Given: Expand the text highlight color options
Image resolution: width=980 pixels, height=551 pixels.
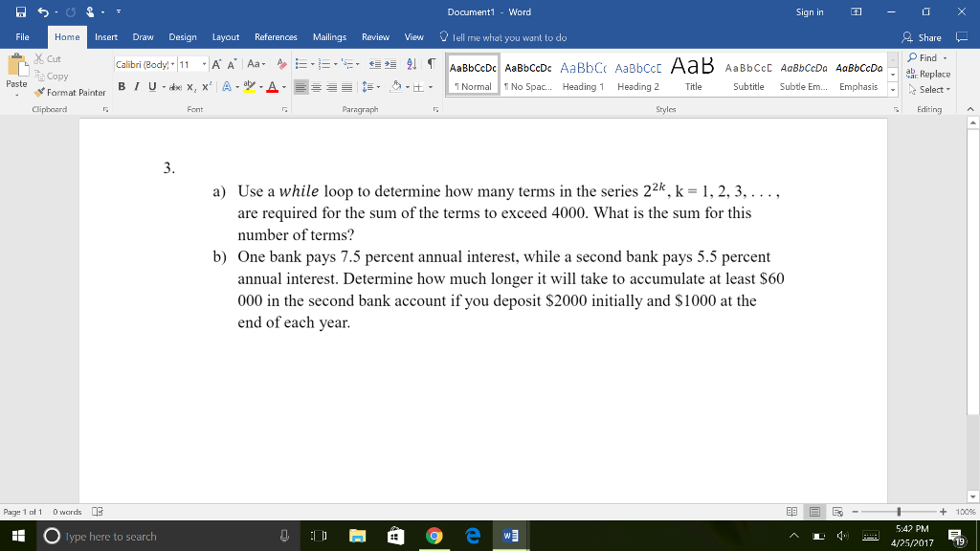Looking at the screenshot, I should [260, 86].
